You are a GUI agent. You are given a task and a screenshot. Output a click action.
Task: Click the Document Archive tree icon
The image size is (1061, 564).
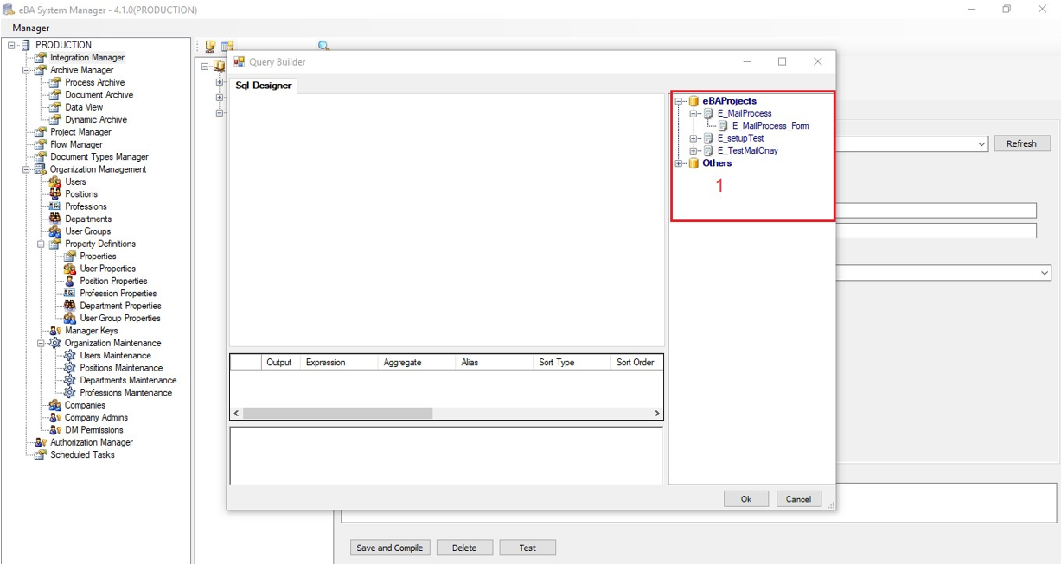coord(54,95)
